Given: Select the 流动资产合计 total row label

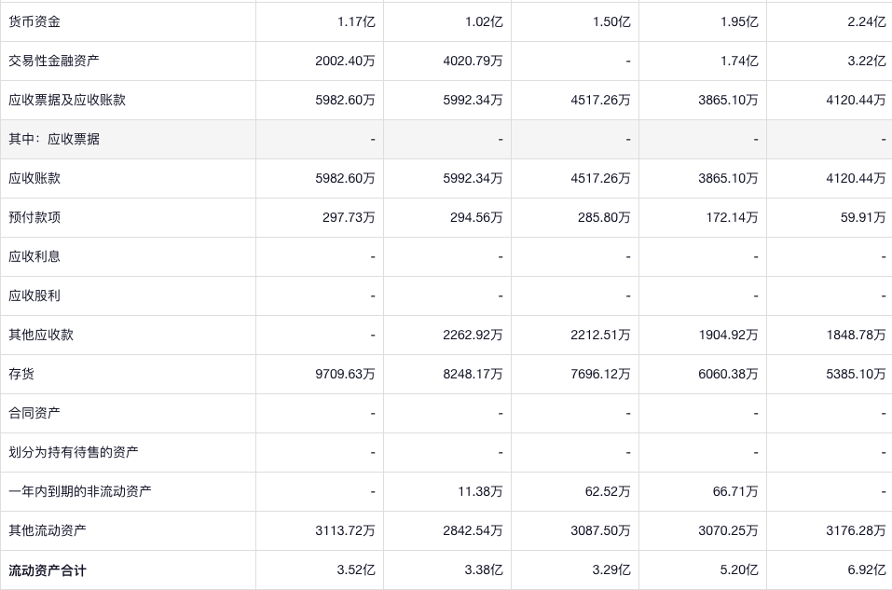Looking at the screenshot, I should [48, 569].
